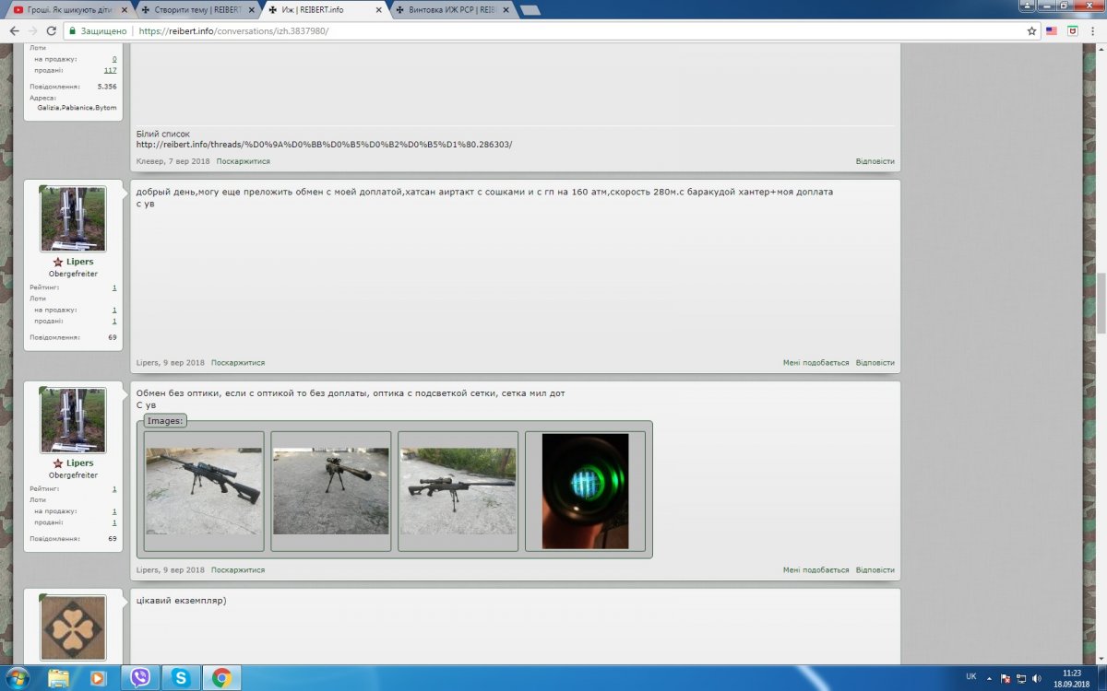Close the YouTube 'Гроші' tab
This screenshot has width=1107, height=691.
[x=124, y=9]
